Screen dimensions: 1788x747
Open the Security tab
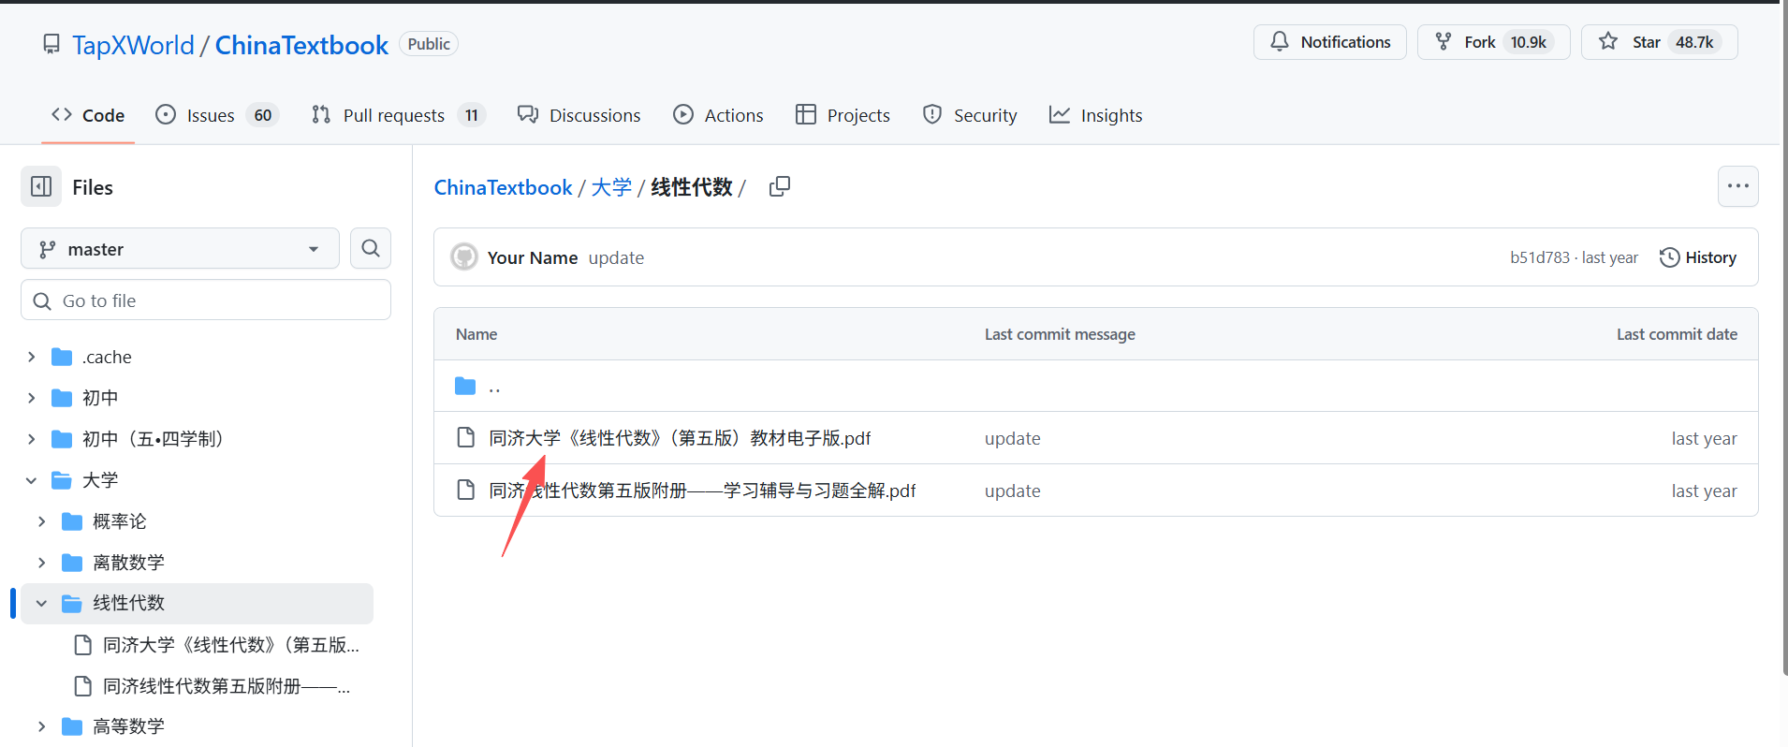(970, 115)
